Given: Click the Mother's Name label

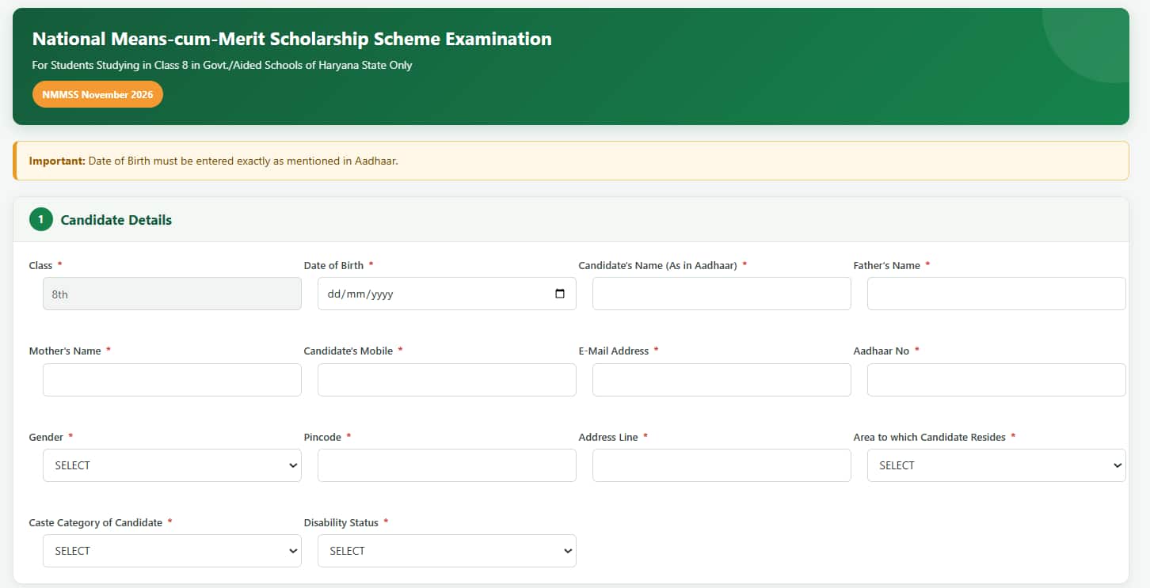Looking at the screenshot, I should point(65,351).
